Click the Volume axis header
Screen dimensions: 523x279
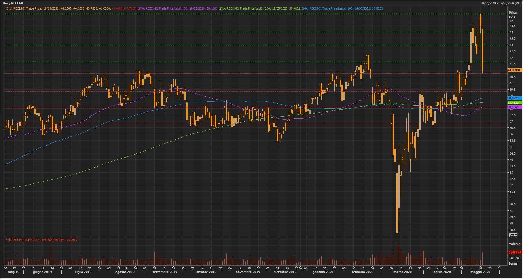tap(514, 244)
